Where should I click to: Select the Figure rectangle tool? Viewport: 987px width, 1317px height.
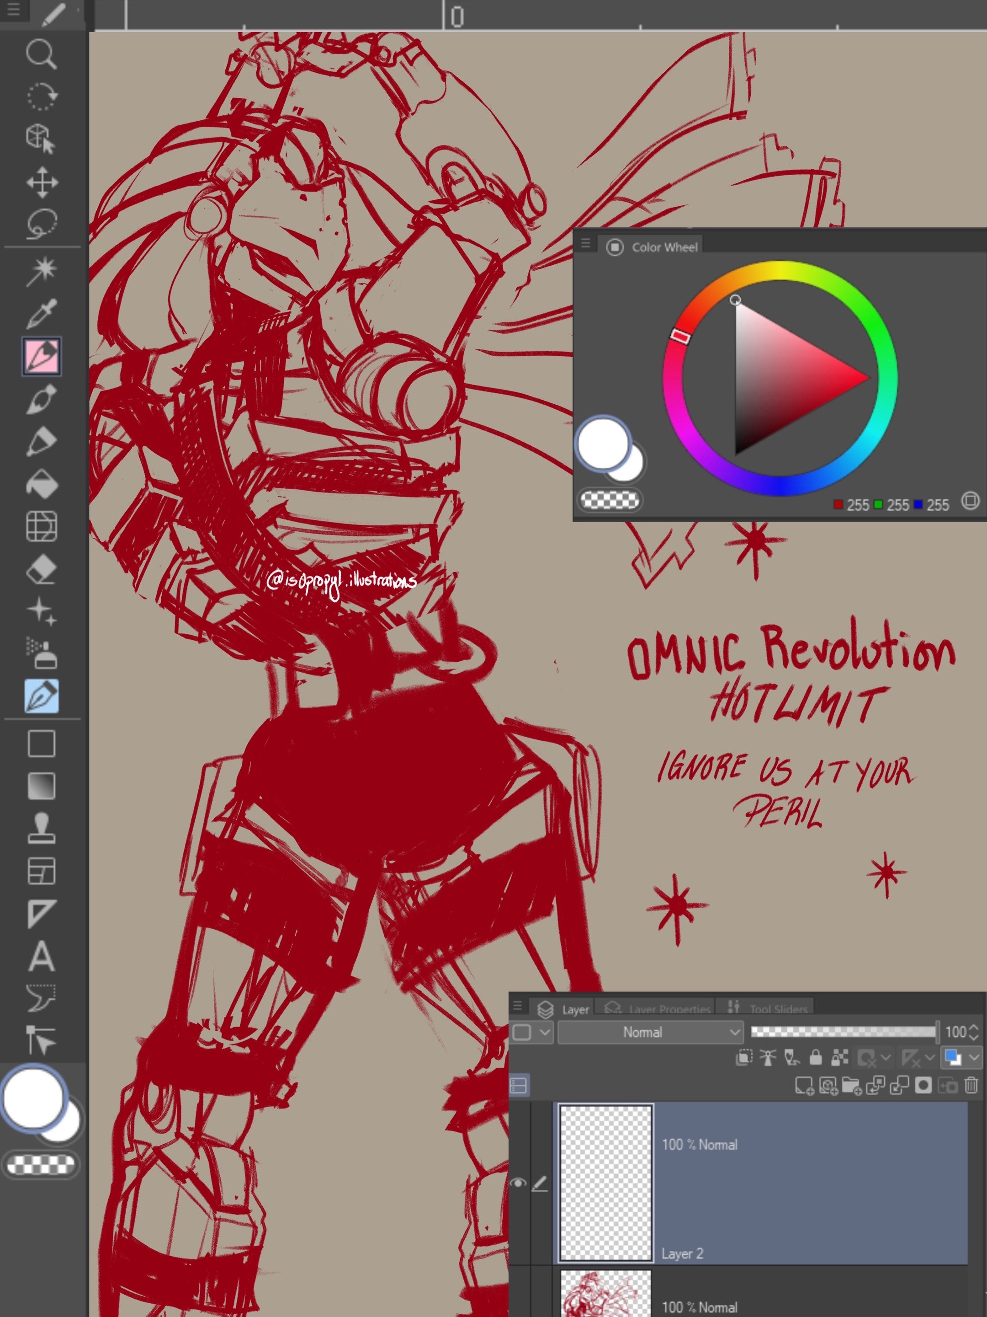tap(42, 744)
